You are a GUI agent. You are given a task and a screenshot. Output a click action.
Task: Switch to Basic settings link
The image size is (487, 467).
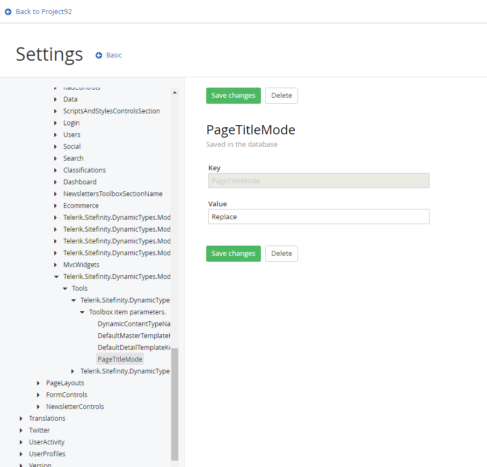click(x=114, y=55)
